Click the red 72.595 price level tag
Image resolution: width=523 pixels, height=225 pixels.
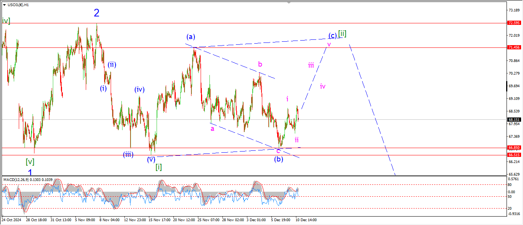click(x=513, y=23)
